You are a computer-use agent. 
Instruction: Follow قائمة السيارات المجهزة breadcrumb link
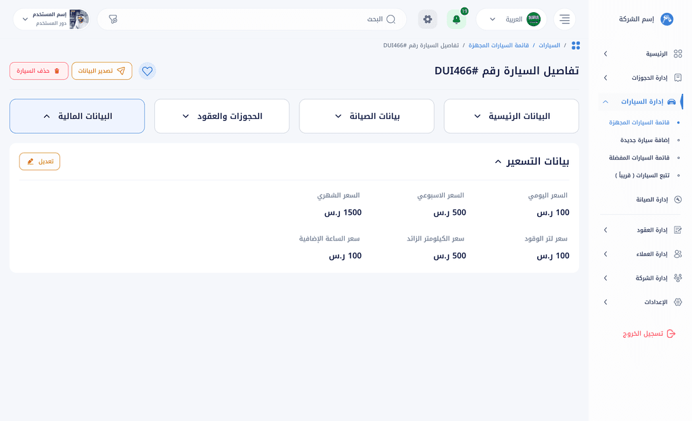click(x=499, y=45)
